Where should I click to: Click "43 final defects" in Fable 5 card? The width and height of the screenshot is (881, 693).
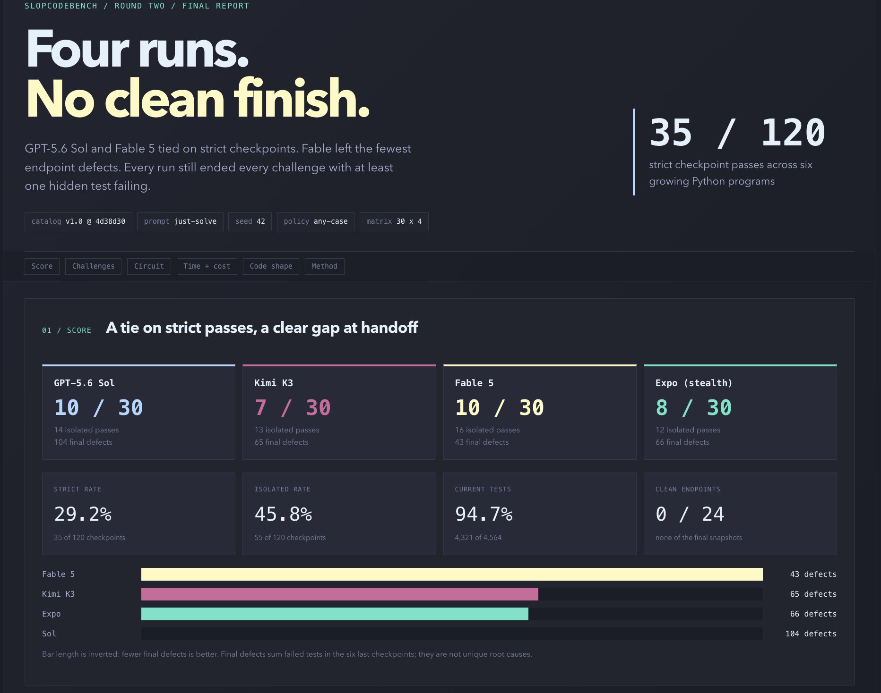click(x=482, y=442)
